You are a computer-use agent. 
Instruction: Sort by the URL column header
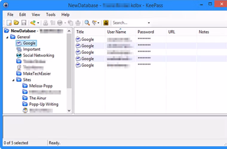point(182,32)
